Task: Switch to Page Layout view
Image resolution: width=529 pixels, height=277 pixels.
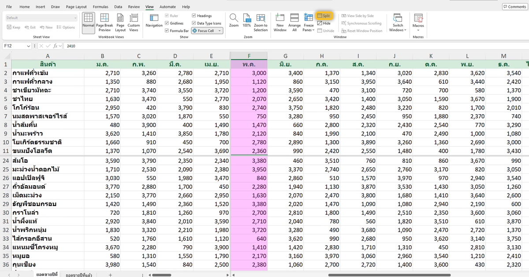Action: tap(120, 22)
